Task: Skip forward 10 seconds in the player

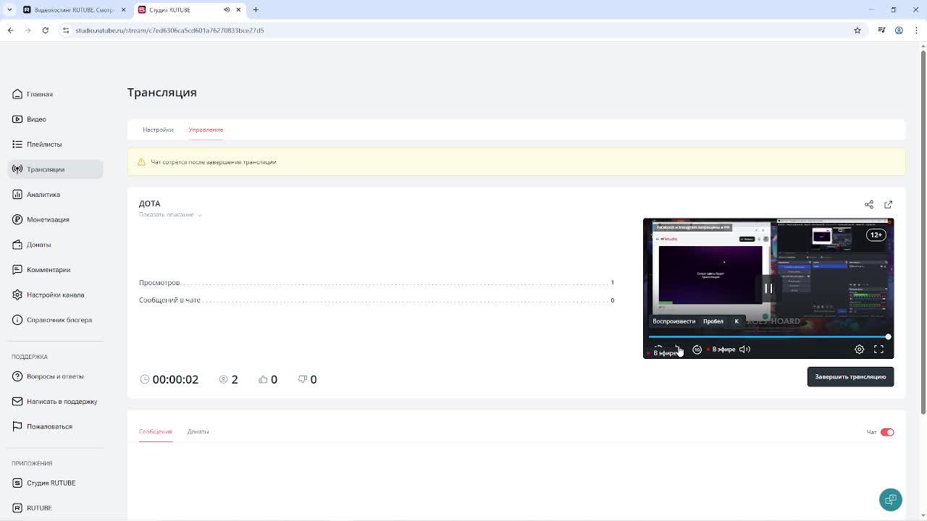Action: click(697, 350)
